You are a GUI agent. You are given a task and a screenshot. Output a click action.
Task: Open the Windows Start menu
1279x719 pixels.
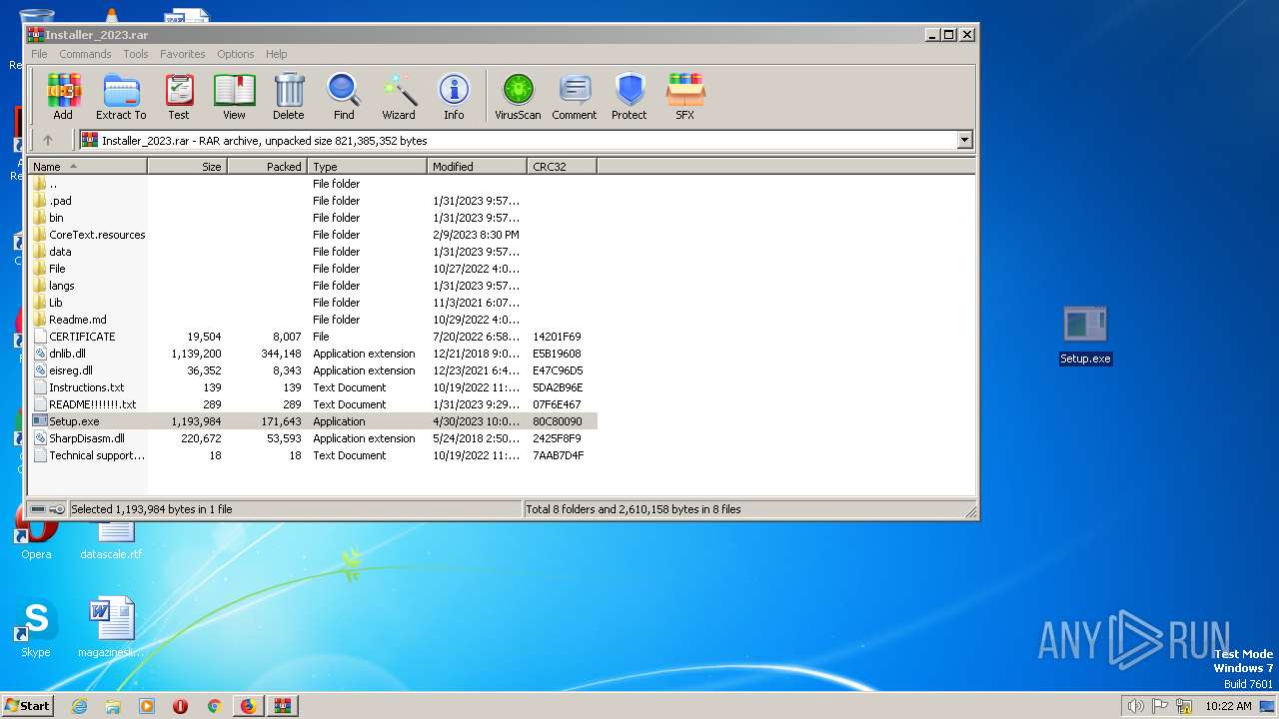tap(27, 705)
